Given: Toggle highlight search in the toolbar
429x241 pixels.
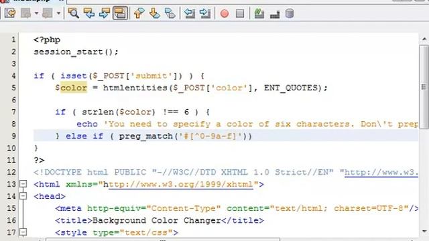Looking at the screenshot, I should 121,13.
